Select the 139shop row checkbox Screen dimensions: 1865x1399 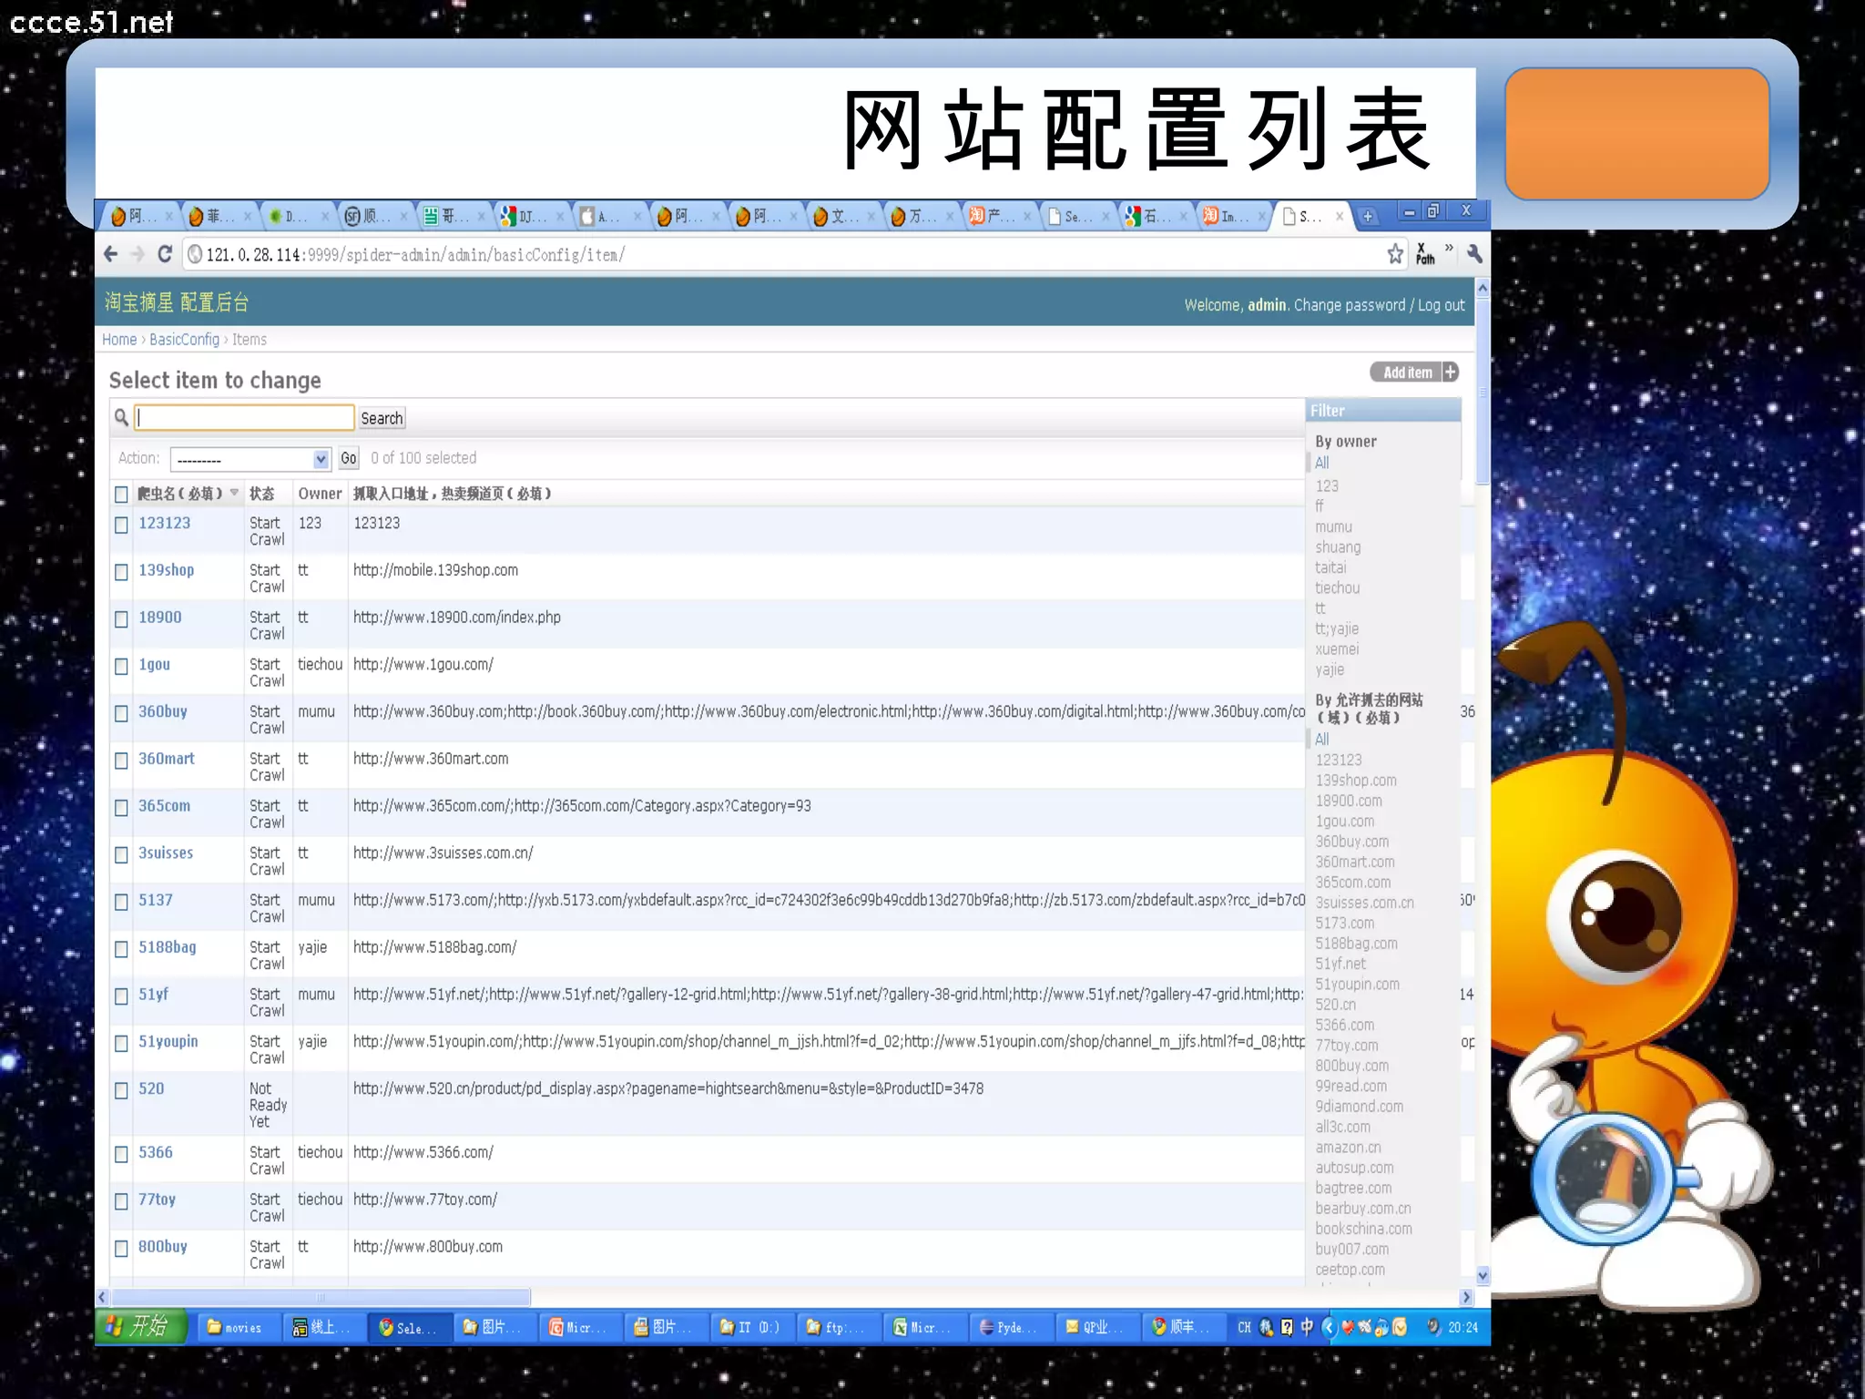click(x=121, y=572)
